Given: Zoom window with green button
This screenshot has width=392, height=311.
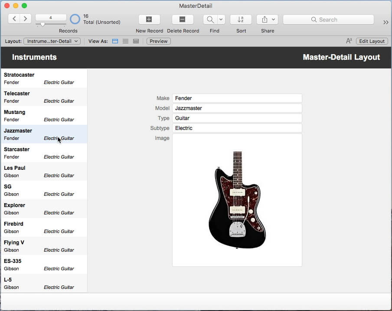Looking at the screenshot, I should pos(24,6).
